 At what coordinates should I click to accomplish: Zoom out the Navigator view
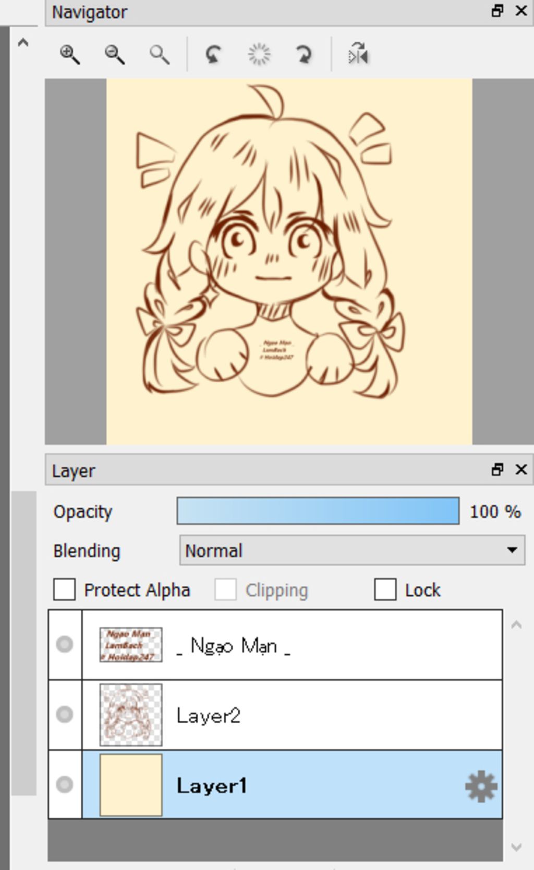coord(114,54)
